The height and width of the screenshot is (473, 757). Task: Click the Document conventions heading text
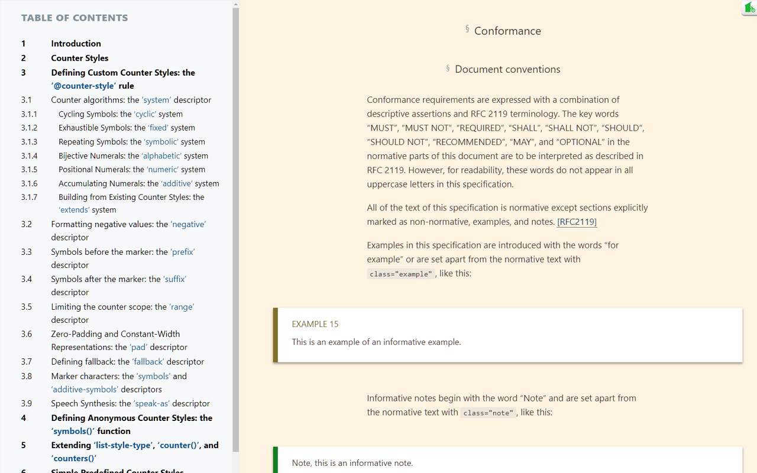coord(507,69)
